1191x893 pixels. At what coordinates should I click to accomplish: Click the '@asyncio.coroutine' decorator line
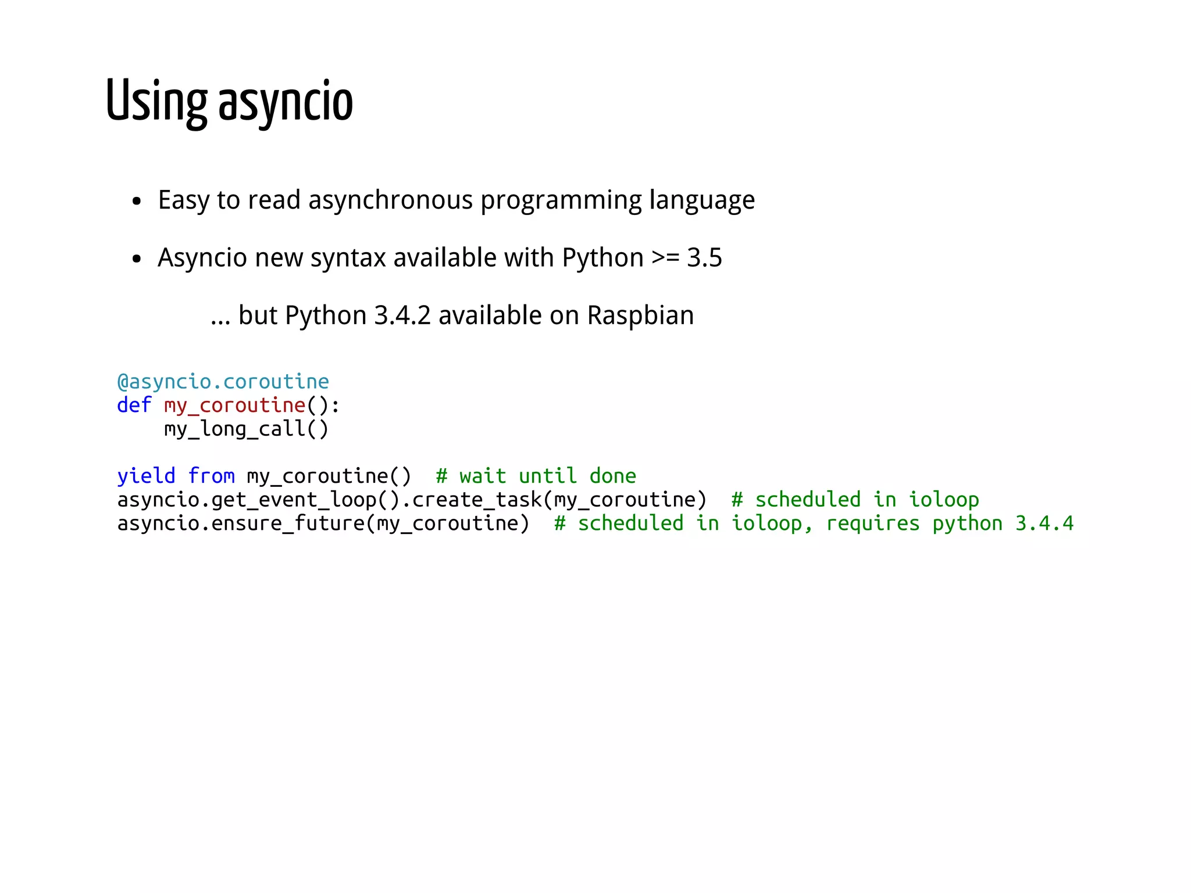click(223, 382)
